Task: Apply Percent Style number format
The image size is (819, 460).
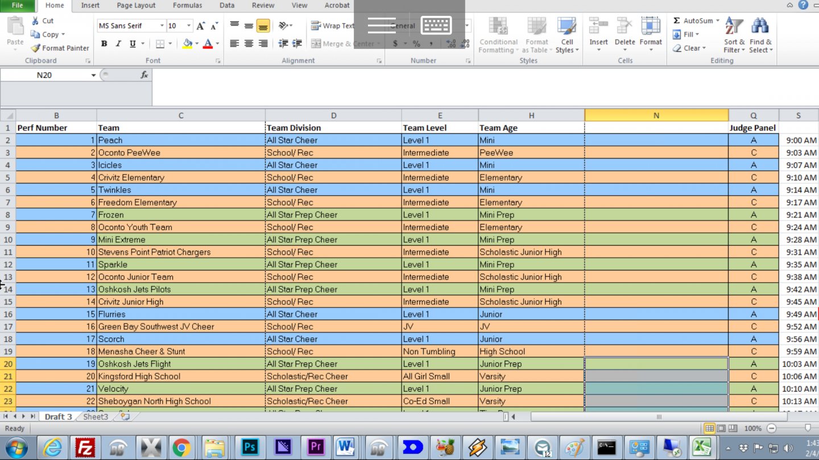Action: 416,44
